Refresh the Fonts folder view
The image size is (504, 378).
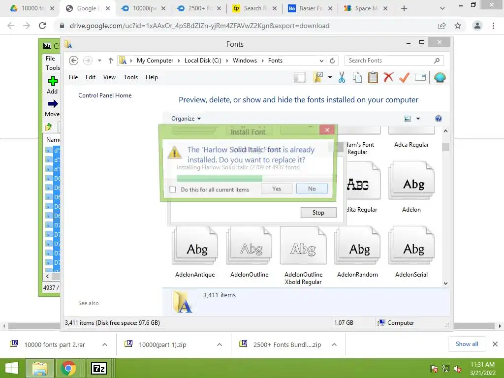(332, 61)
